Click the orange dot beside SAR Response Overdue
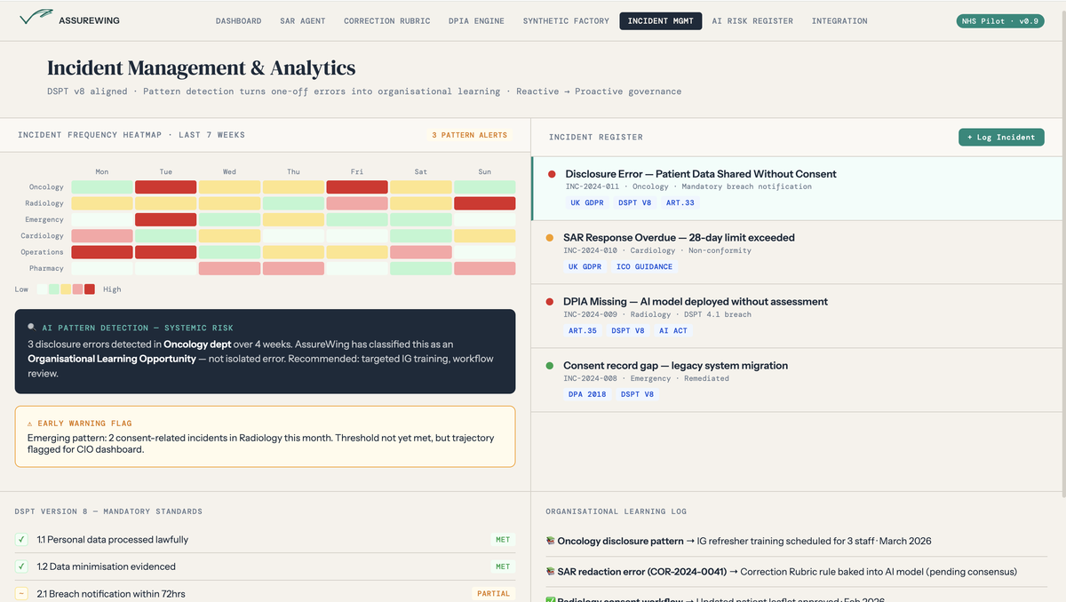This screenshot has width=1066, height=602. [x=550, y=238]
